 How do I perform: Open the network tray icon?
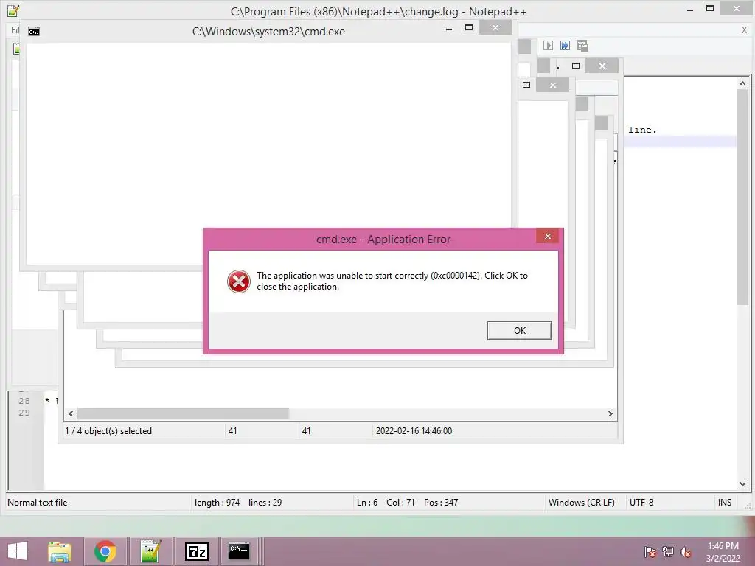point(668,552)
